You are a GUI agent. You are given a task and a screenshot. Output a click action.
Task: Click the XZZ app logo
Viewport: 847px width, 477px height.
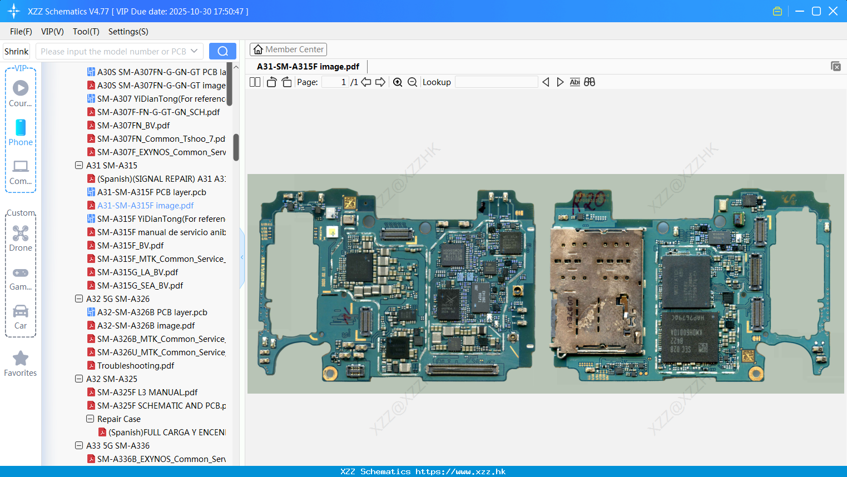click(x=14, y=11)
